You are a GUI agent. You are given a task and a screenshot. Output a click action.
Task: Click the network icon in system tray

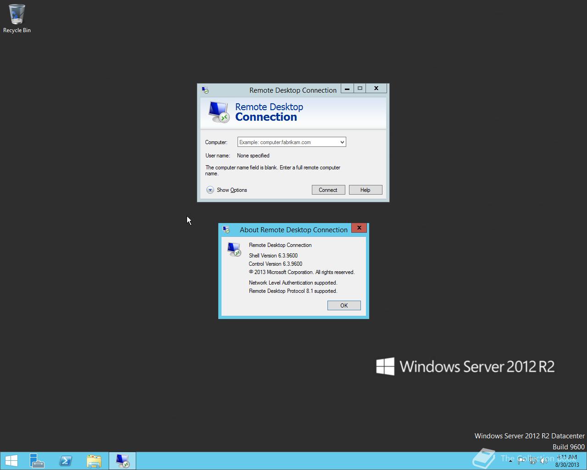(x=533, y=461)
